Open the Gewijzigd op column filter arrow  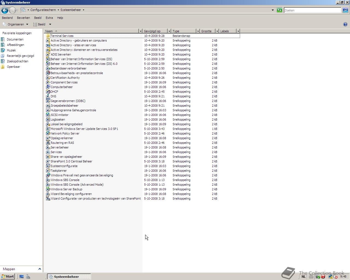[x=169, y=31]
